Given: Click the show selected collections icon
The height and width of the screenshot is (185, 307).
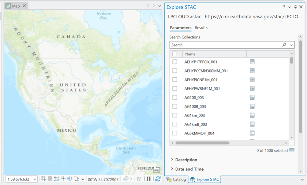Looking at the screenshot, I should tap(292, 150).
